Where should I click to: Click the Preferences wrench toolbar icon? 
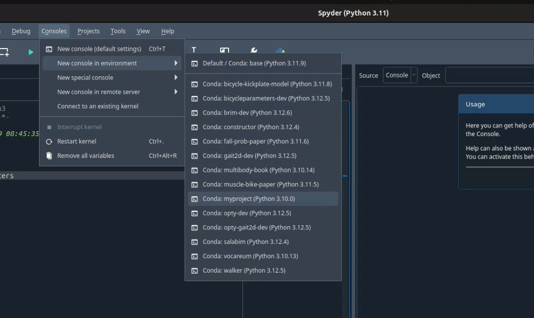254,51
